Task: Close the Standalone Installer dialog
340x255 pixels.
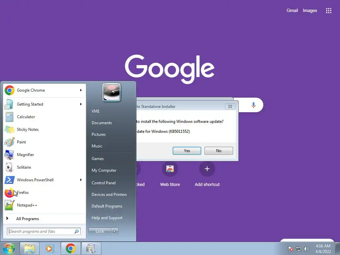Action: [230, 107]
